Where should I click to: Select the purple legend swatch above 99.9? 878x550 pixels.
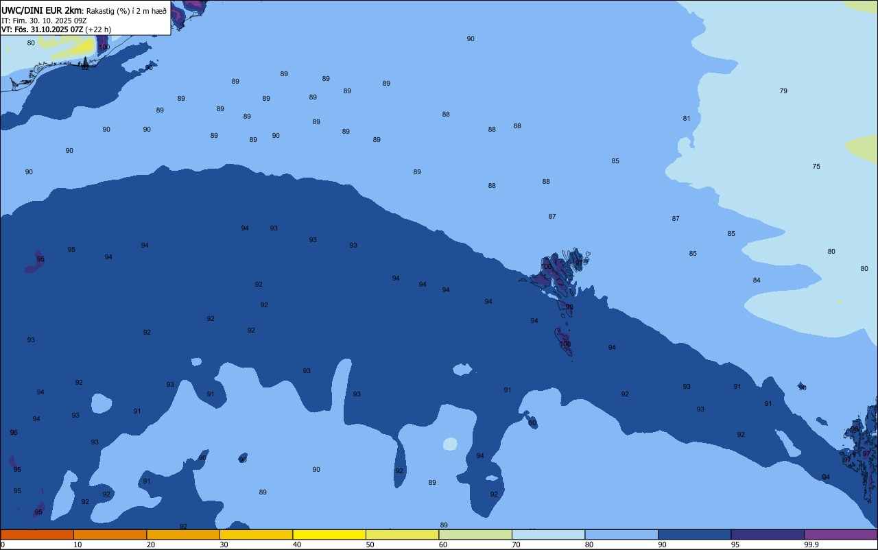840,534
